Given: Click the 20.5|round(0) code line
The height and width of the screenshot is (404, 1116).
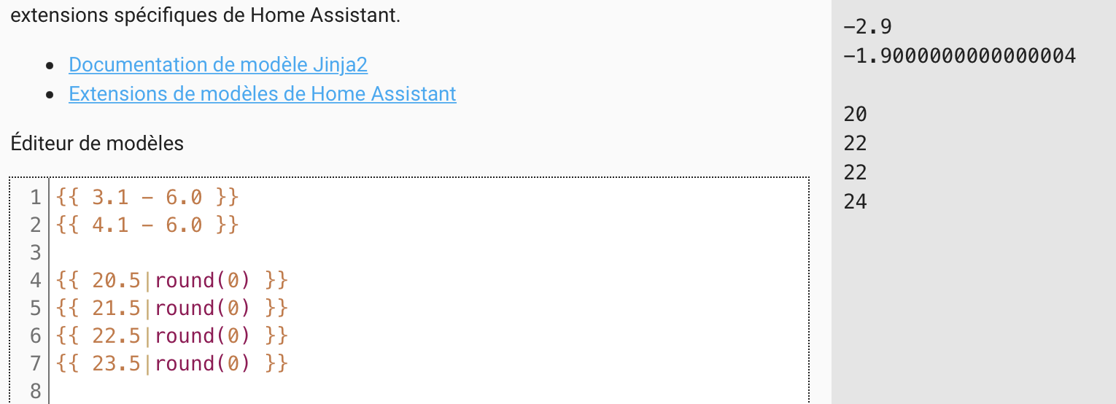Looking at the screenshot, I should (171, 281).
